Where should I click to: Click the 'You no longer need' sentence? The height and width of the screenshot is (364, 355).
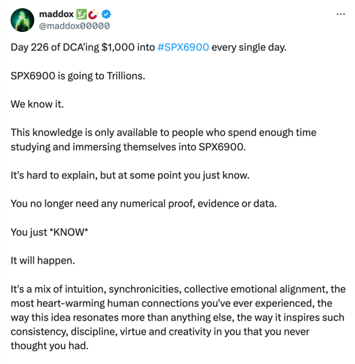click(x=144, y=204)
